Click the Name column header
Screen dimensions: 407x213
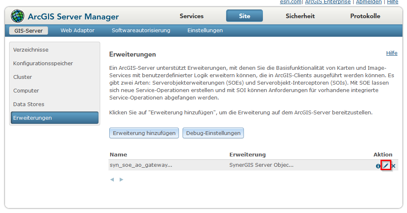(x=118, y=154)
